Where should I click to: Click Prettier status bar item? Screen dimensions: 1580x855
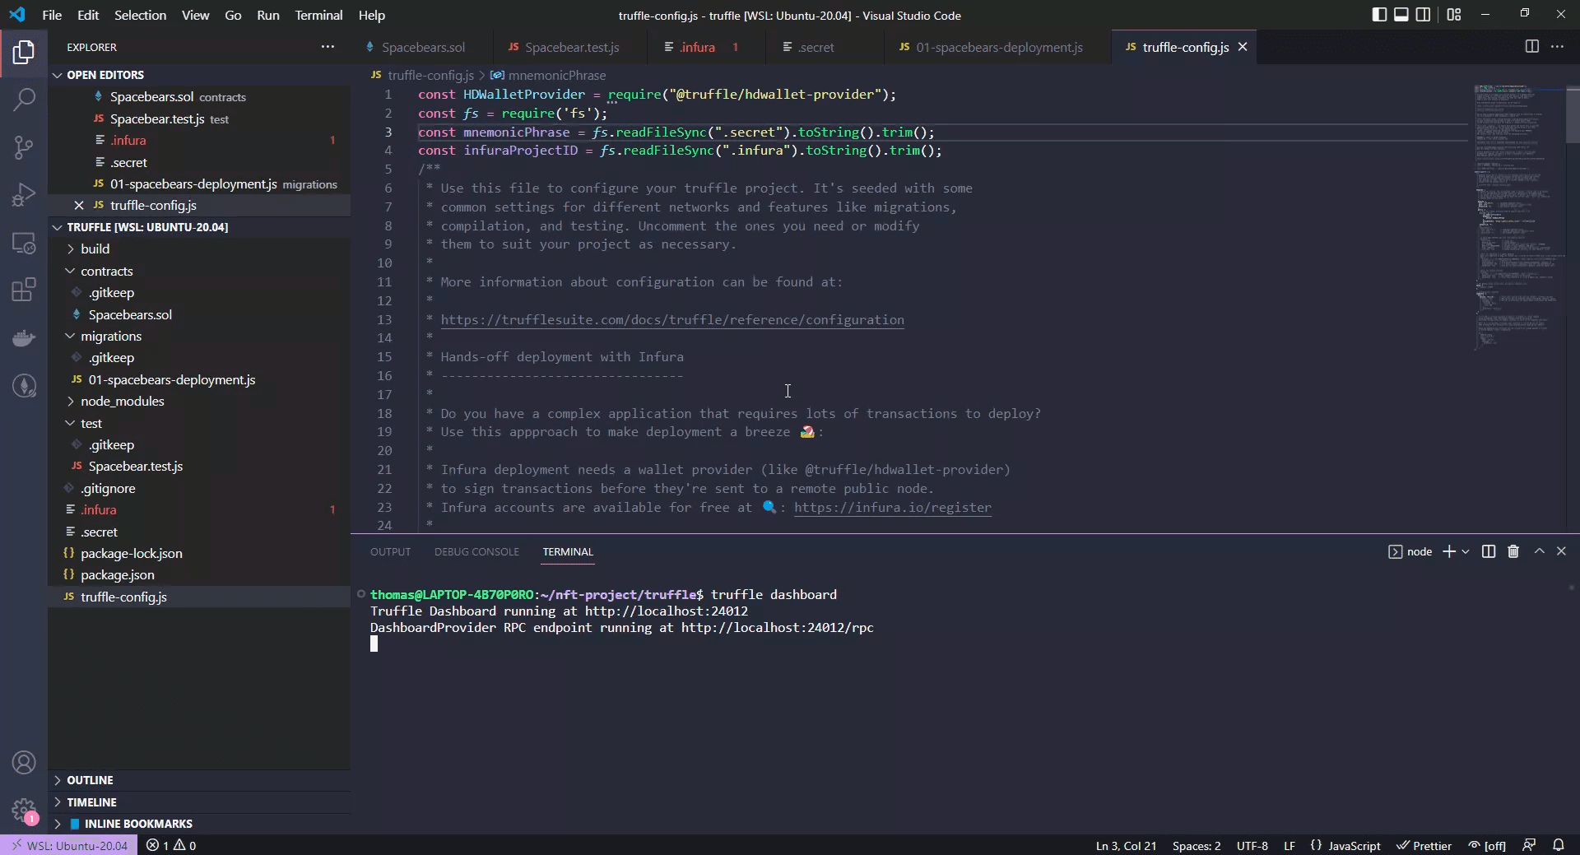[x=1424, y=845]
